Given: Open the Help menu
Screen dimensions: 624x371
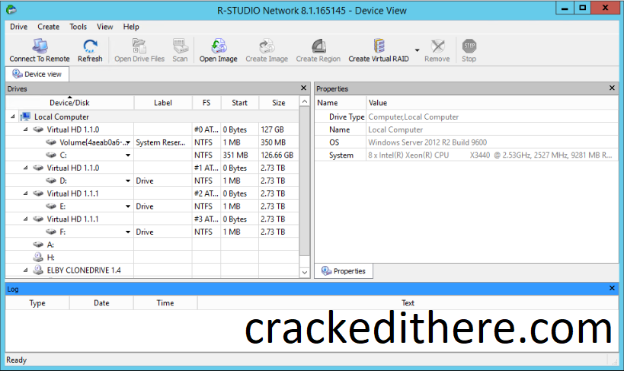Looking at the screenshot, I should (131, 27).
